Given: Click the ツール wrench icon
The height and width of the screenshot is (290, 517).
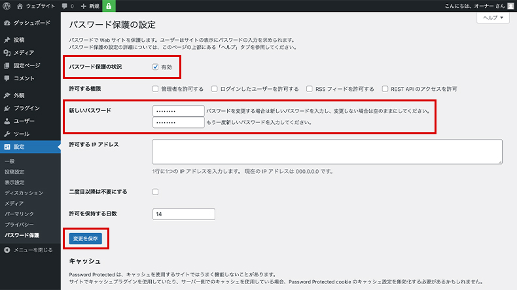Looking at the screenshot, I should pyautogui.click(x=7, y=134).
